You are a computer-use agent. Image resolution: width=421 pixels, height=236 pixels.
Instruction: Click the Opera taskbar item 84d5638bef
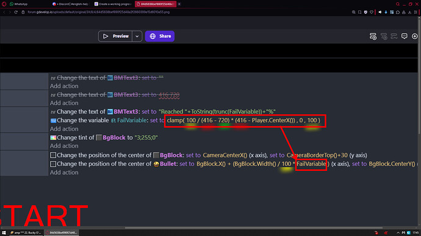61,233
